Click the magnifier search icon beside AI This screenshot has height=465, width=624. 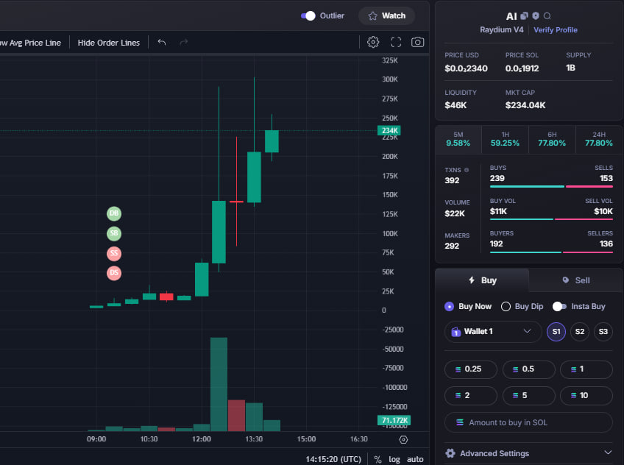(547, 16)
